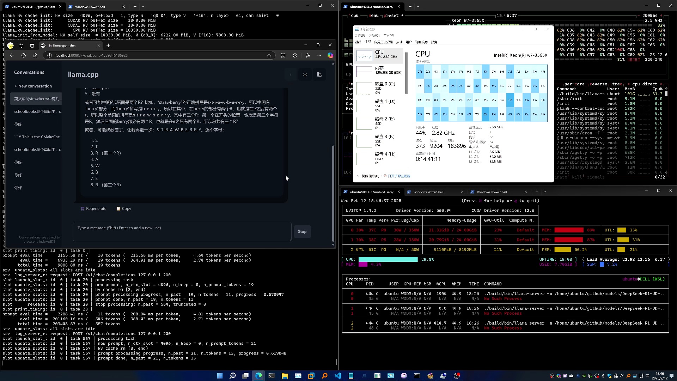Open the Windows Terminal taskbar icon
677x381 pixels.
[272, 376]
